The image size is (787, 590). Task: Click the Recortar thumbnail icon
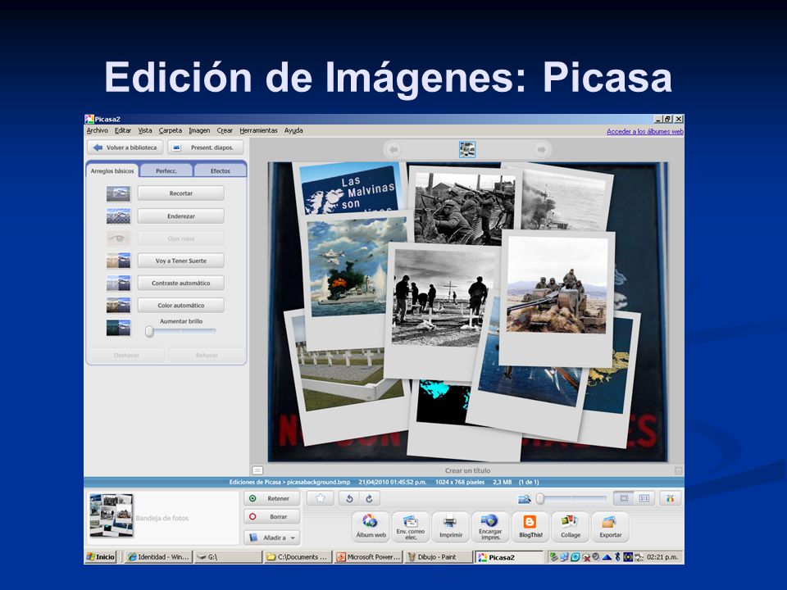point(118,193)
